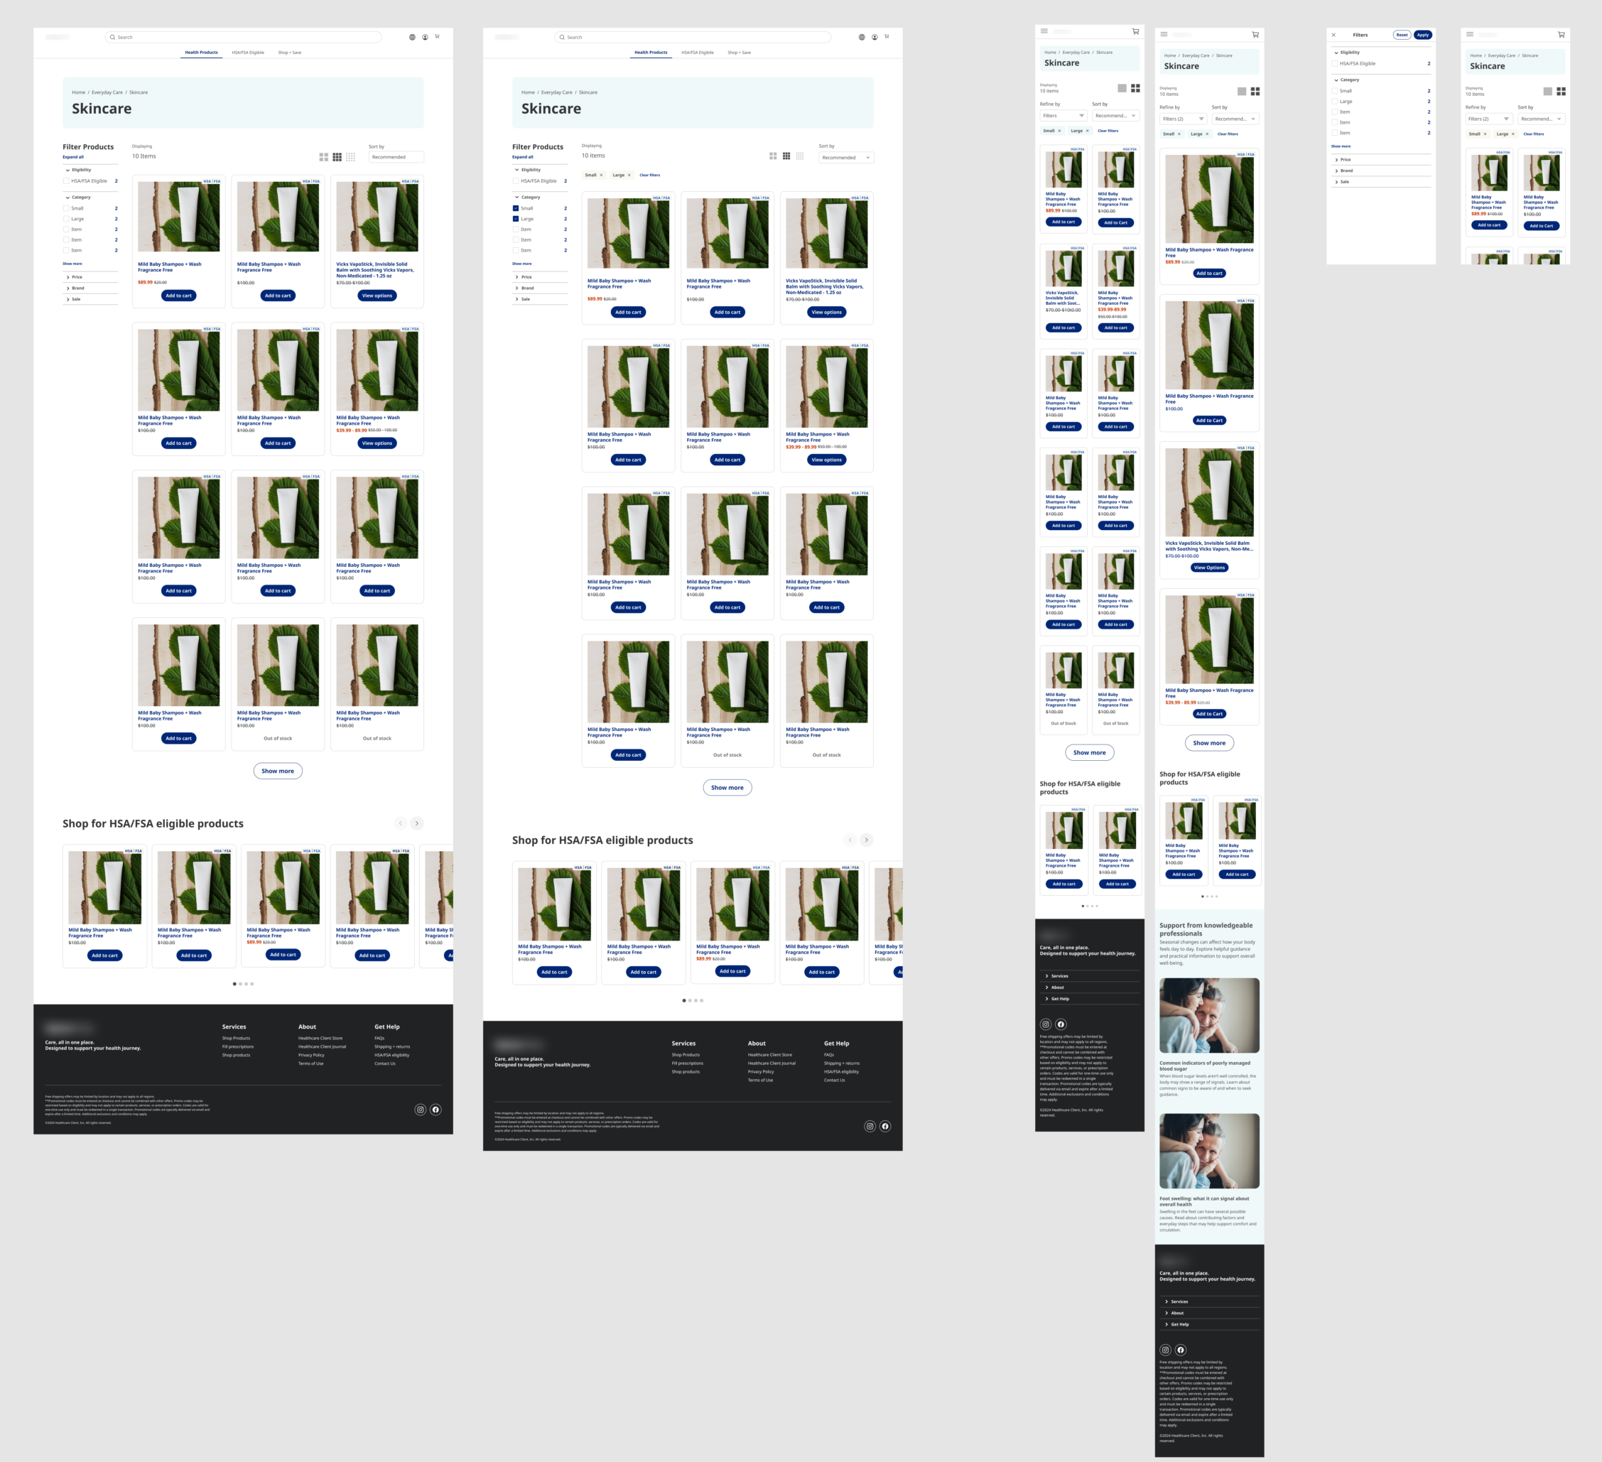Open hamburger menu in the leftmost mobile mockup
Image resolution: width=1602 pixels, height=1462 pixels.
pos(1044,32)
